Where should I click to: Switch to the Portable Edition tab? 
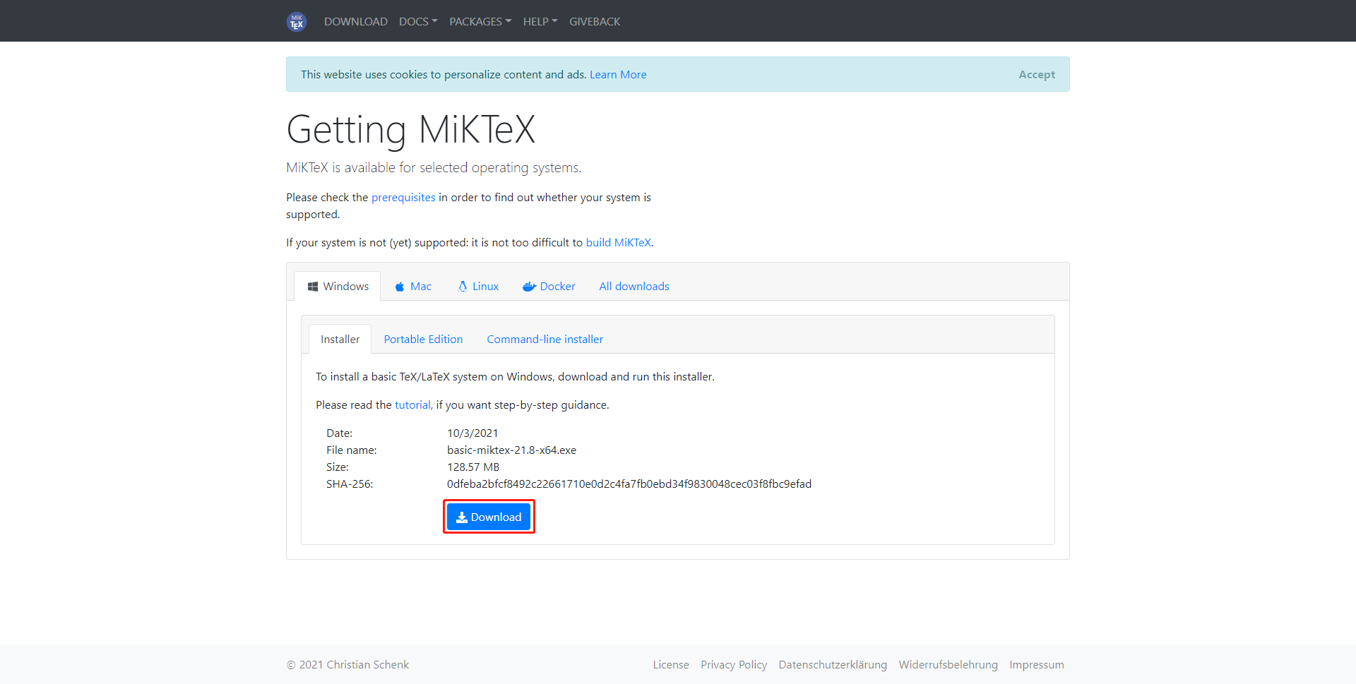pyautogui.click(x=423, y=339)
